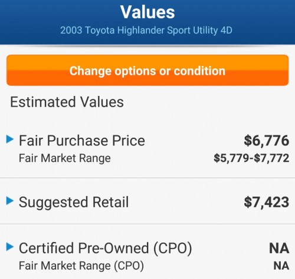Click 'Sport Utility 4D' in the vehicle subtitle

(x=199, y=31)
